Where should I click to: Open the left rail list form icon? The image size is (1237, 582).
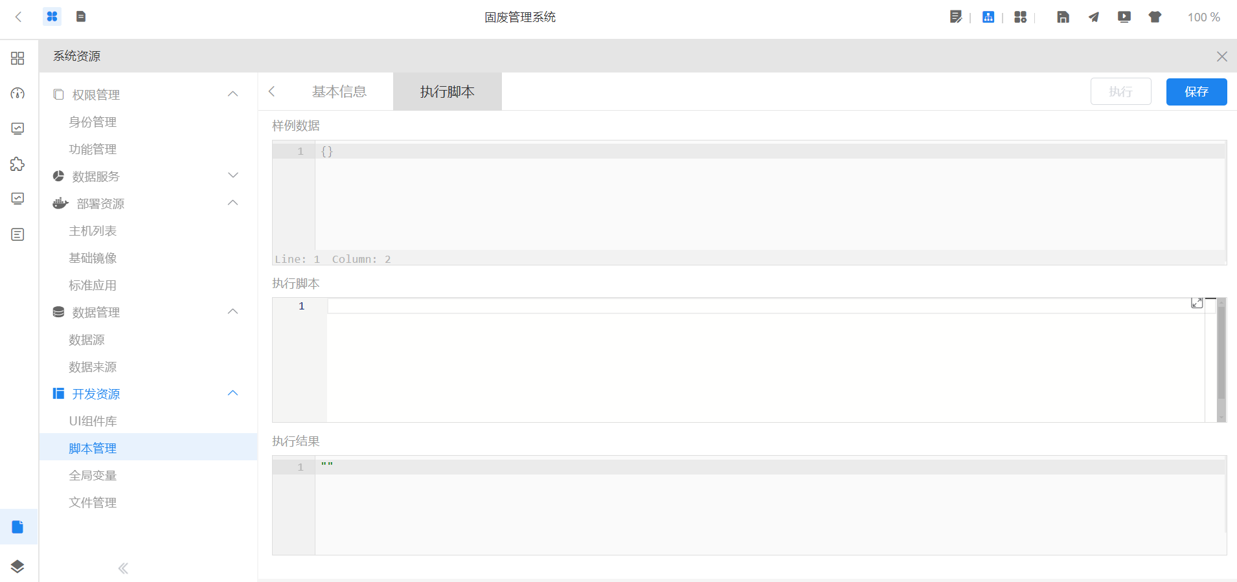18,234
